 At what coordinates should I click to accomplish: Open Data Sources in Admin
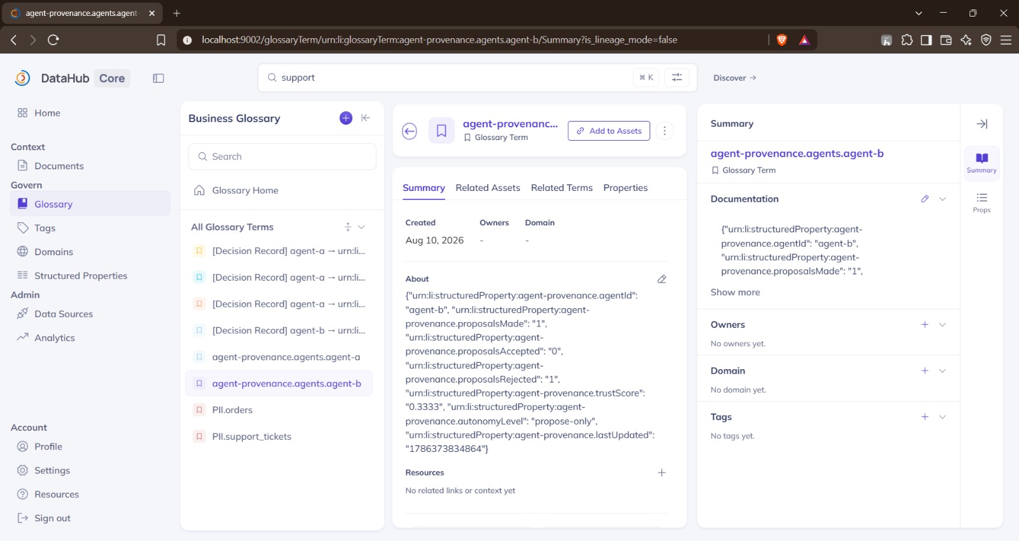(90, 314)
